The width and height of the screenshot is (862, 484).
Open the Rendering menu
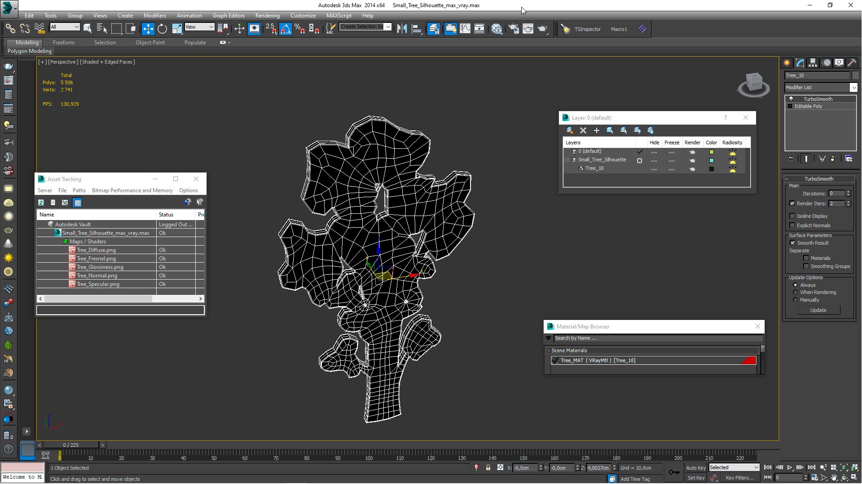click(x=267, y=15)
